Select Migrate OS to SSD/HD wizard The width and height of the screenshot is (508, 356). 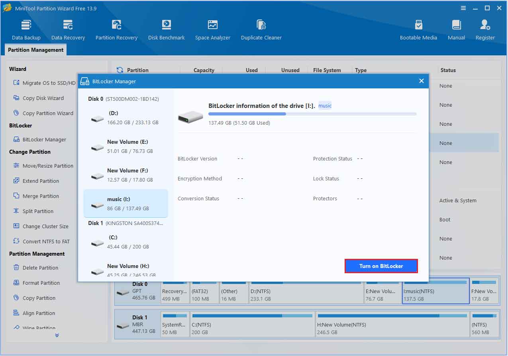coord(44,83)
